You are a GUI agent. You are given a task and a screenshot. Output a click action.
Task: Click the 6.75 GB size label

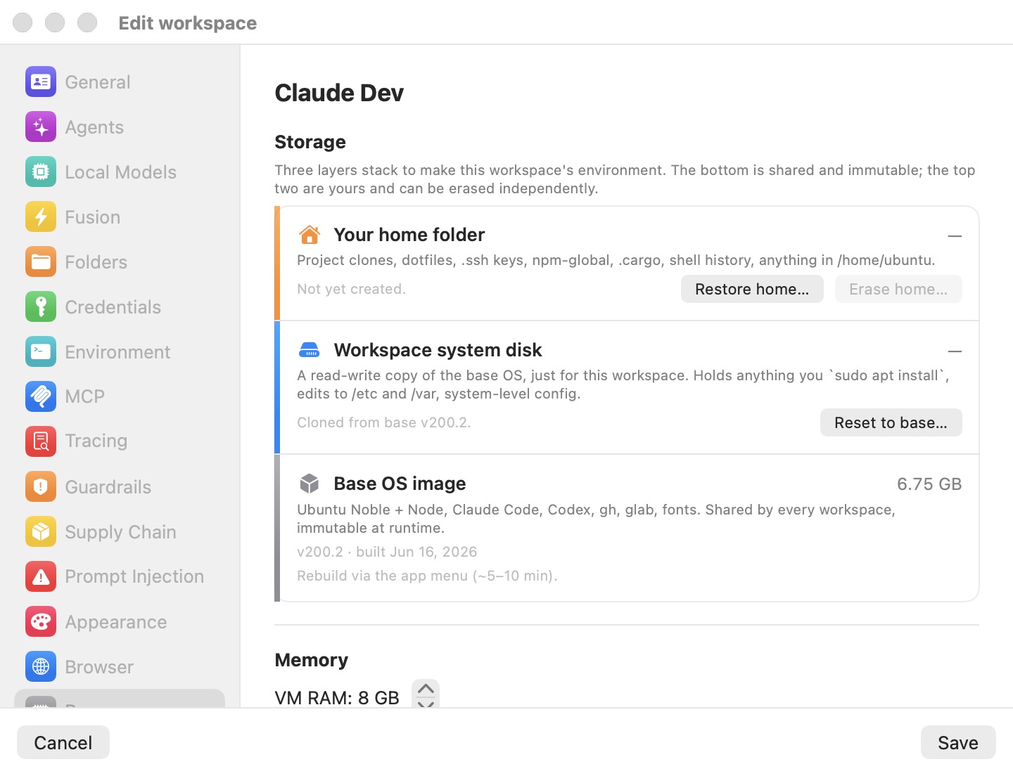click(929, 484)
